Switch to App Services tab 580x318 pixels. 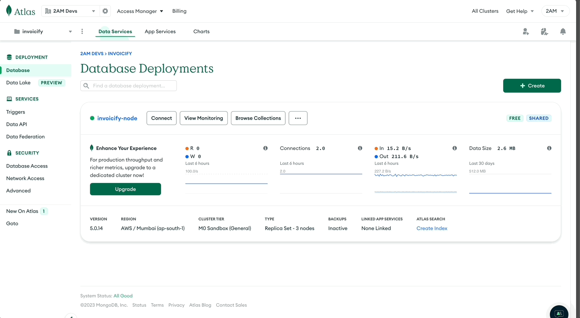click(x=160, y=32)
